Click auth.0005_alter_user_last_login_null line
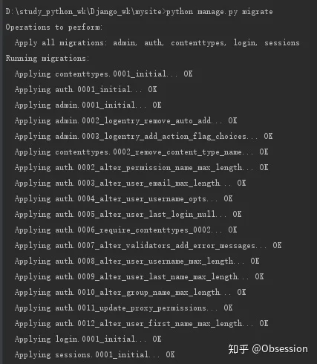317x364 pixels. tap(128, 214)
